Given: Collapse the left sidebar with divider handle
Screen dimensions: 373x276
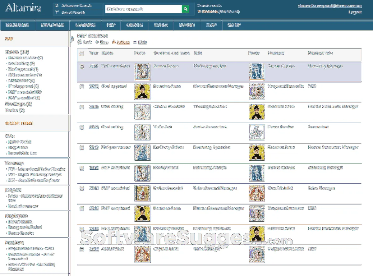Looking at the screenshot, I should pos(71,39).
